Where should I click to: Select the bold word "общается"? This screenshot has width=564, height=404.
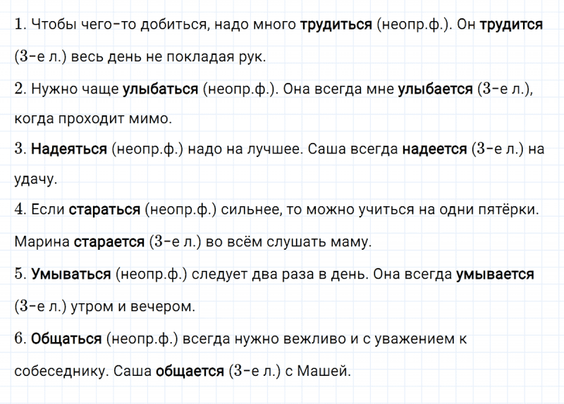(189, 371)
